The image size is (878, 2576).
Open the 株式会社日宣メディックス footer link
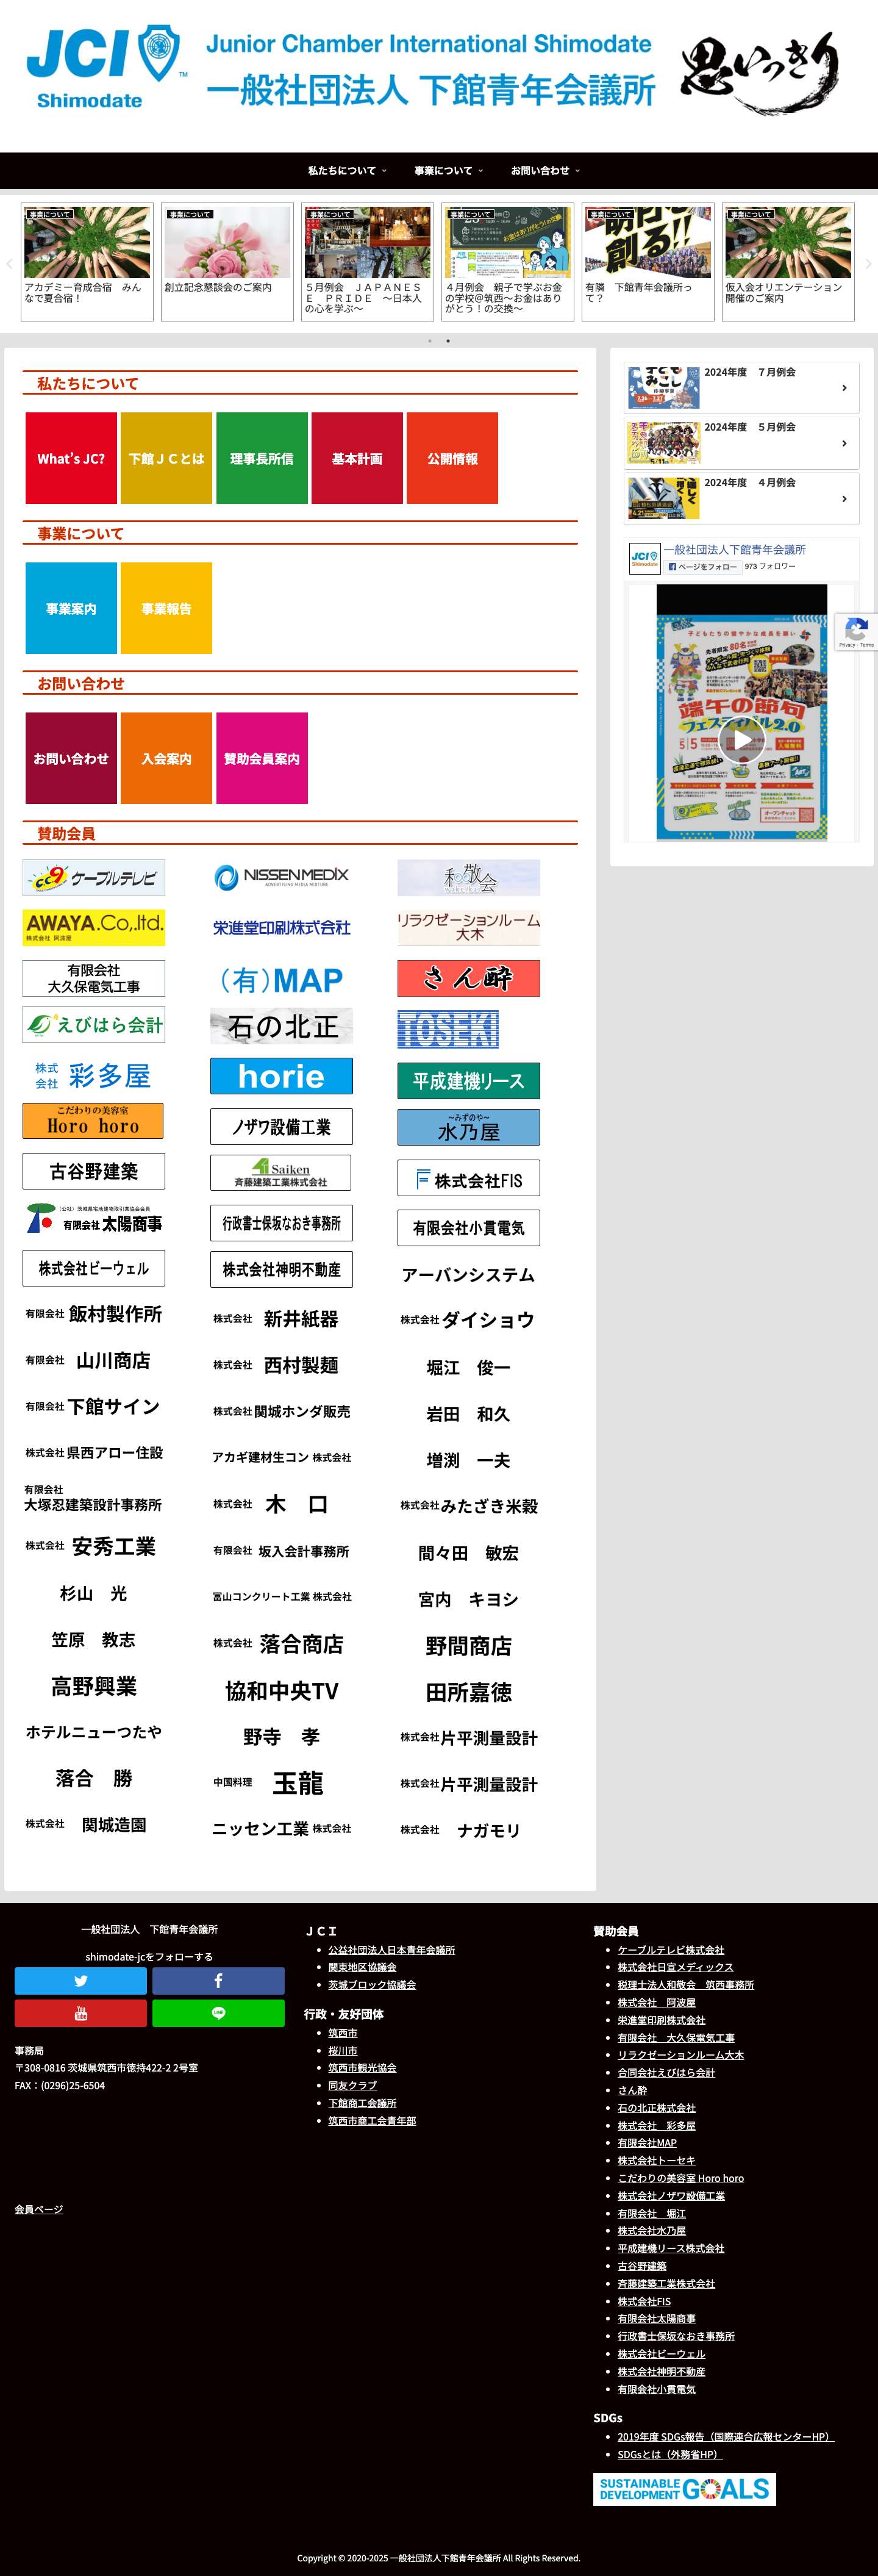click(675, 1967)
